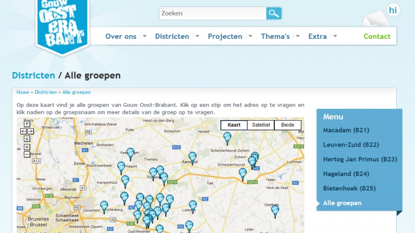Open Hageland (B24) in side menu
Image resolution: width=415 pixels, height=233 pixels.
click(x=346, y=174)
